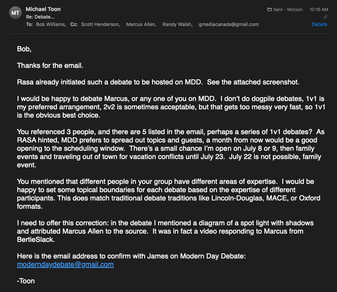337x292 pixels.
Task: Click recipient Bob Williams in To field
Action: 51,24
